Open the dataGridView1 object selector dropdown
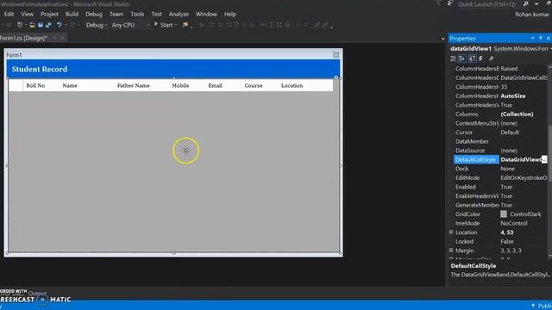 pyautogui.click(x=550, y=48)
